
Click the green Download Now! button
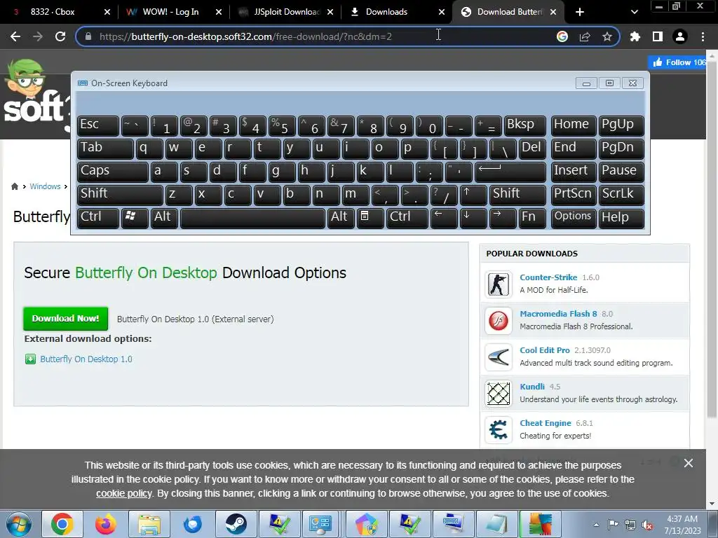click(x=65, y=319)
